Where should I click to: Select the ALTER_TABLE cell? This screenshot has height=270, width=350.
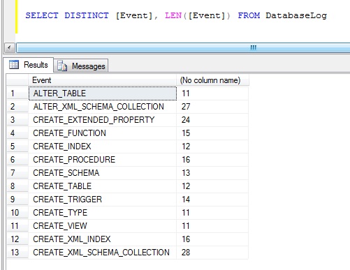tap(103, 93)
